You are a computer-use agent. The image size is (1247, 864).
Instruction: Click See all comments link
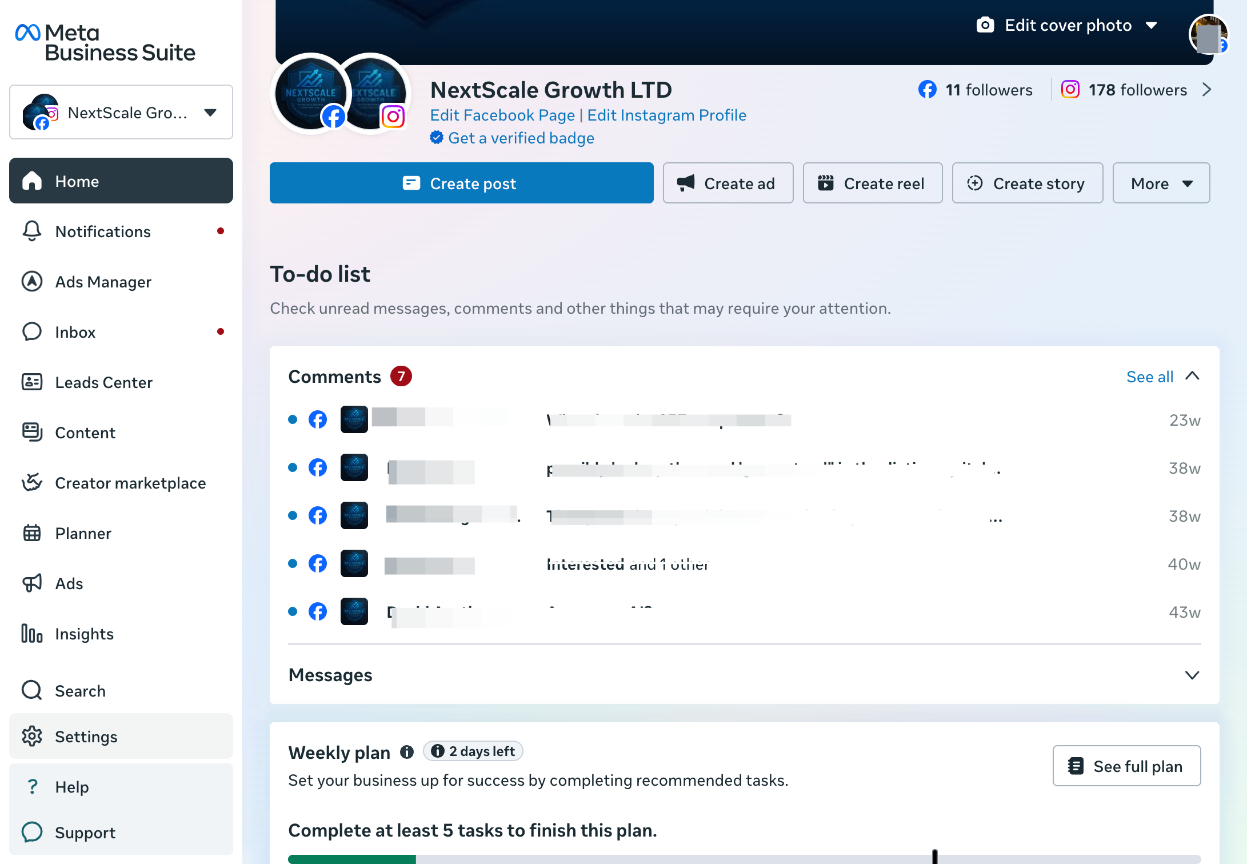[1150, 377]
